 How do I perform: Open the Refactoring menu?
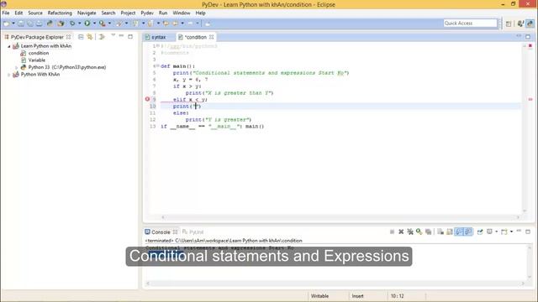[x=60, y=13]
